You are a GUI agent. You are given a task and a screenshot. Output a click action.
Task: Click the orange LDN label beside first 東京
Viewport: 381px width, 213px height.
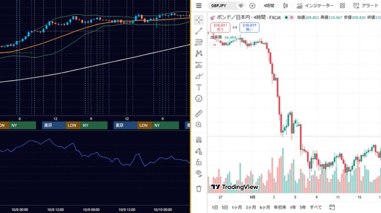tap(72, 126)
